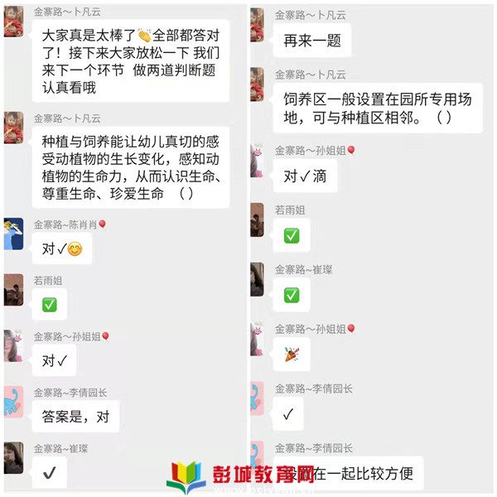Tap the 大家真是太棒了 announcement message
The image size is (497, 497).
coord(131,60)
